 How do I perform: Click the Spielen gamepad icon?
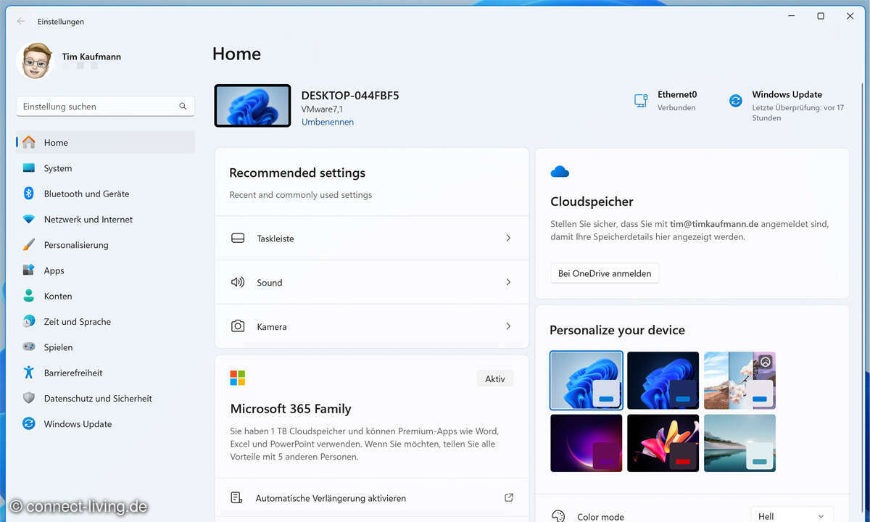tap(29, 347)
